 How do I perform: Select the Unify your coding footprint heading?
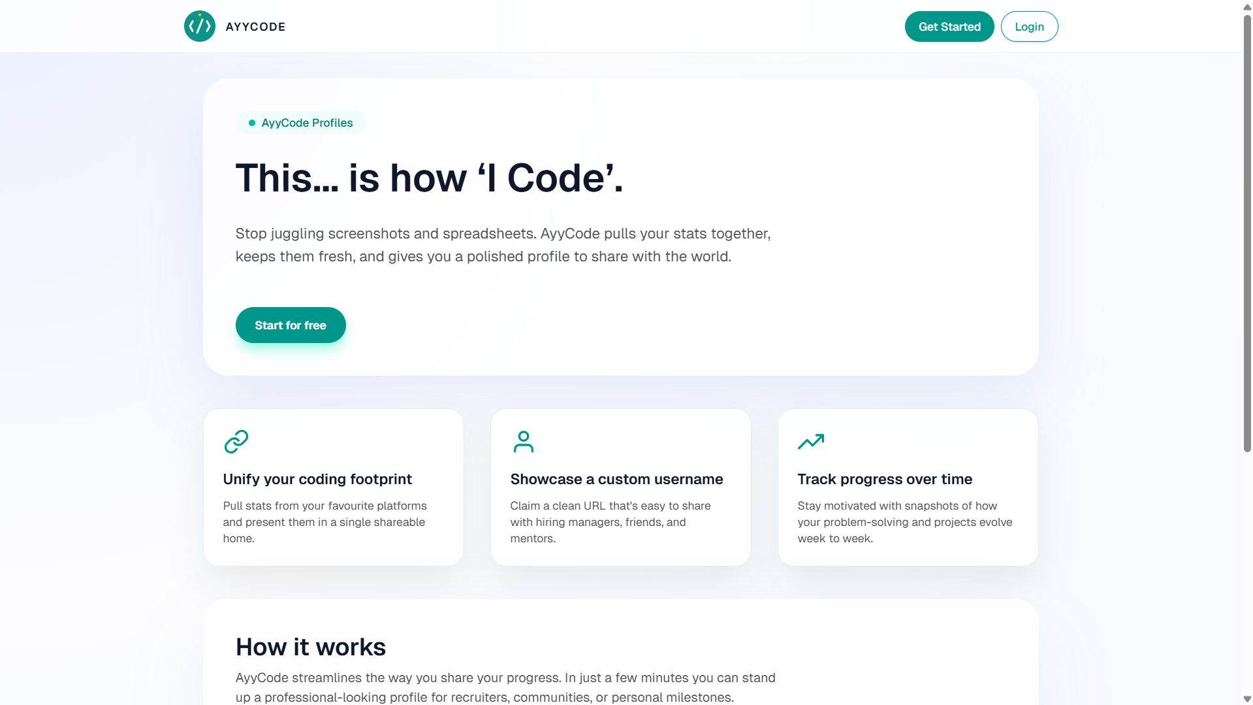(317, 479)
